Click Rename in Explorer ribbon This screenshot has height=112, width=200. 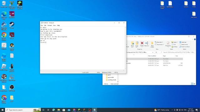coord(147,44)
